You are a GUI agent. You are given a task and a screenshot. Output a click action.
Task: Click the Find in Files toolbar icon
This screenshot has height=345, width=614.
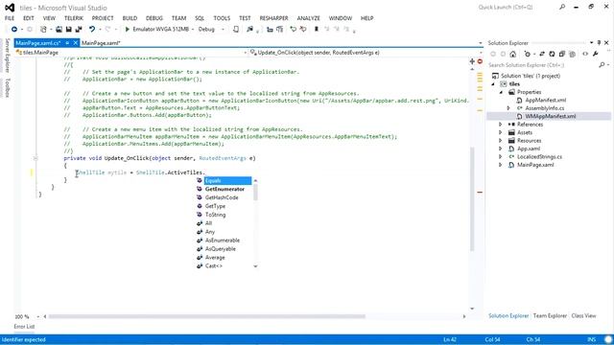(x=249, y=29)
